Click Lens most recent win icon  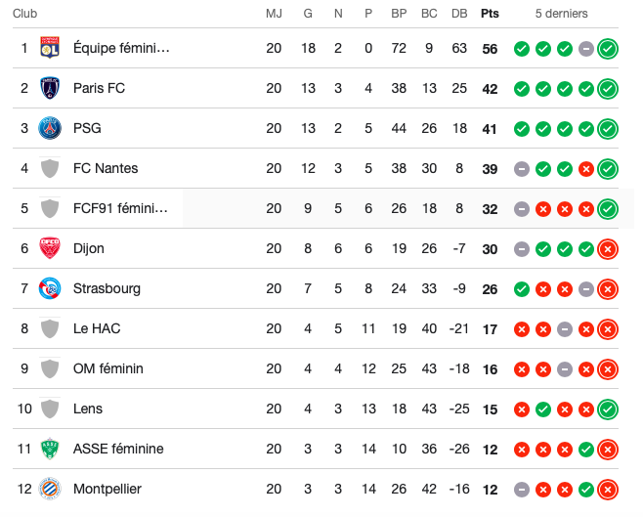[608, 409]
